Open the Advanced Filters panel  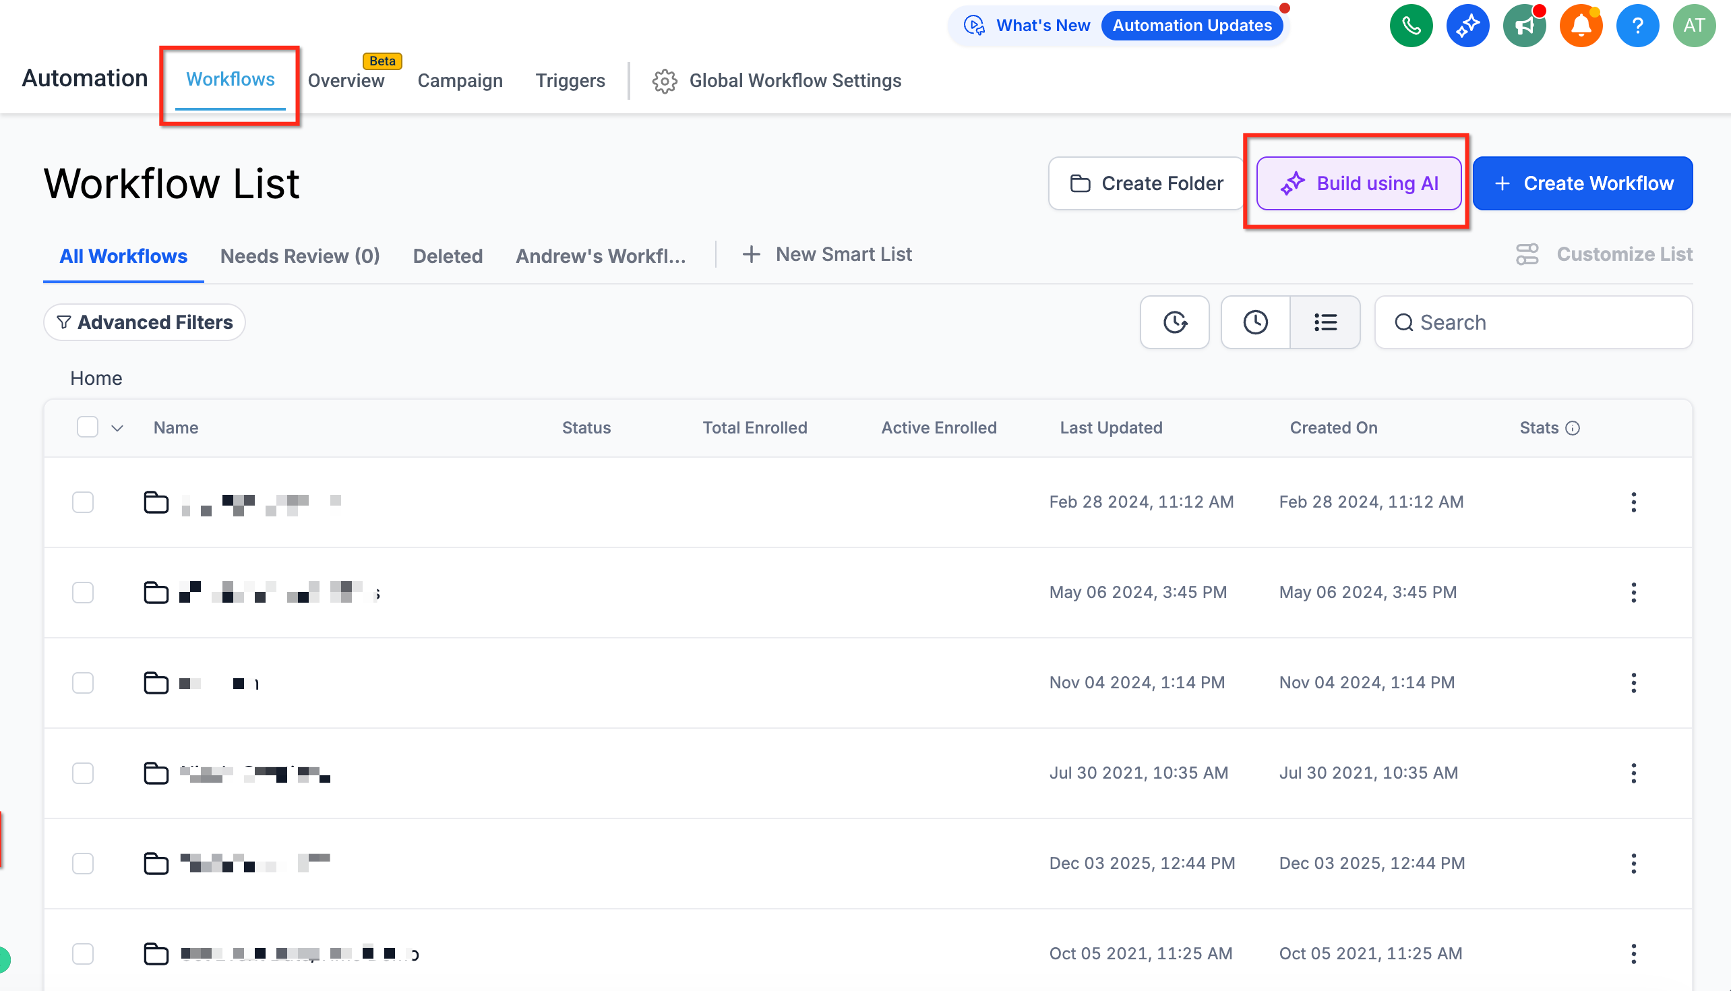(x=144, y=322)
